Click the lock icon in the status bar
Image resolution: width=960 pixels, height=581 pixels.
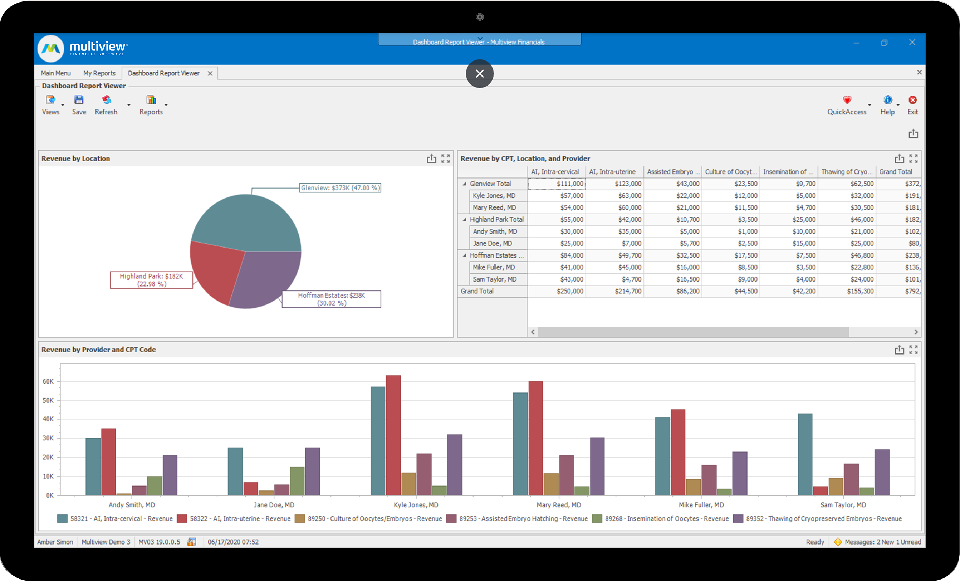coord(191,542)
